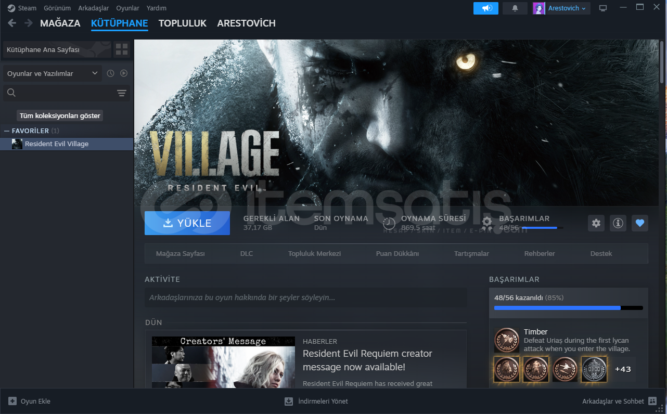This screenshot has width=667, height=414.
Task: Open the Timber achievement badge
Action: [x=507, y=340]
